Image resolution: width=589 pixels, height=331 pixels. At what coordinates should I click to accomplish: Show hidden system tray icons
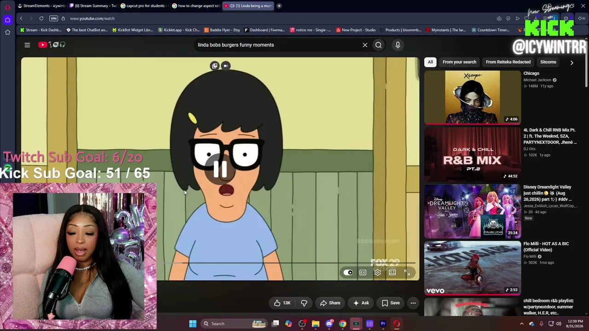click(x=521, y=324)
